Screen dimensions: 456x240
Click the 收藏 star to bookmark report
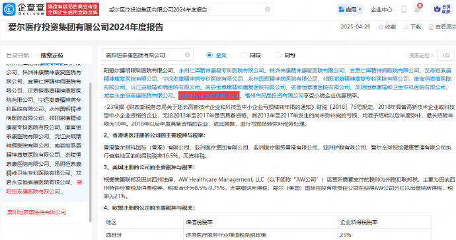[387, 27]
